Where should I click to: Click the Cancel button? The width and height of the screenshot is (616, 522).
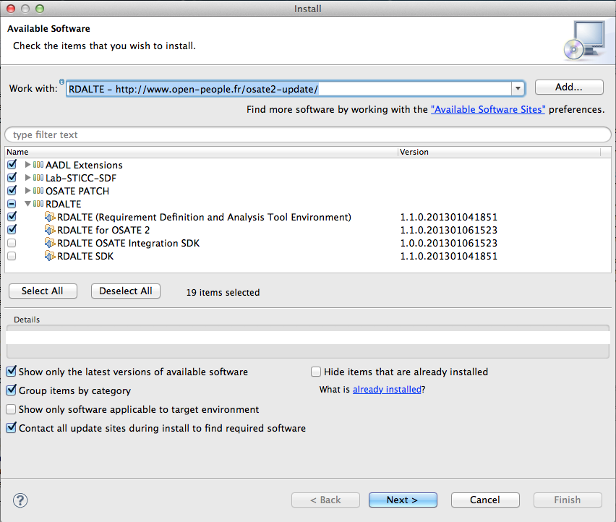485,500
